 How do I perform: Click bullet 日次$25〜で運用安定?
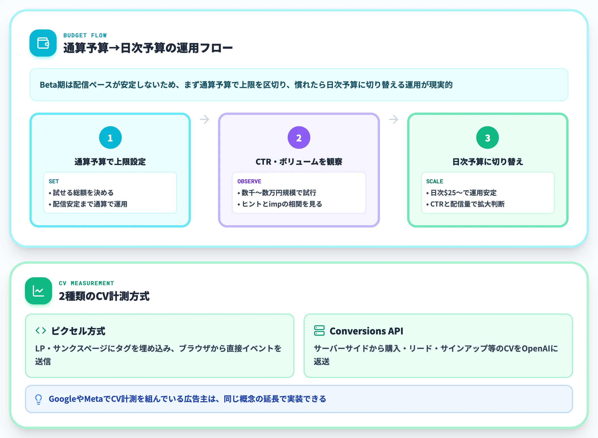[462, 193]
